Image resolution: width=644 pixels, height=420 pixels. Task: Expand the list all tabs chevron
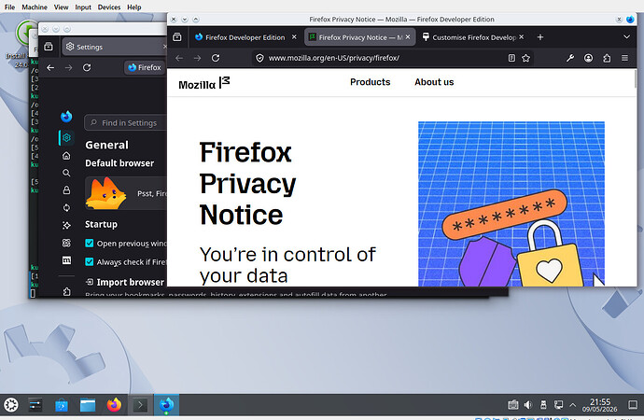click(x=626, y=37)
